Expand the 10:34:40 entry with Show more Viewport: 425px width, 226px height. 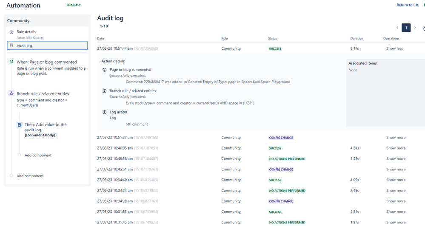coord(396,180)
